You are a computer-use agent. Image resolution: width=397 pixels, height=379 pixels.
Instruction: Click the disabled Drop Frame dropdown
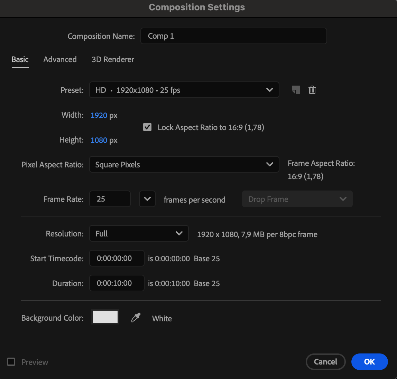pyautogui.click(x=297, y=199)
